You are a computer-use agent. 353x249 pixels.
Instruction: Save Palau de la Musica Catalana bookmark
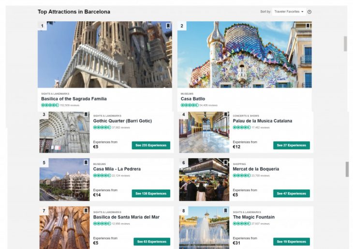[225, 115]
